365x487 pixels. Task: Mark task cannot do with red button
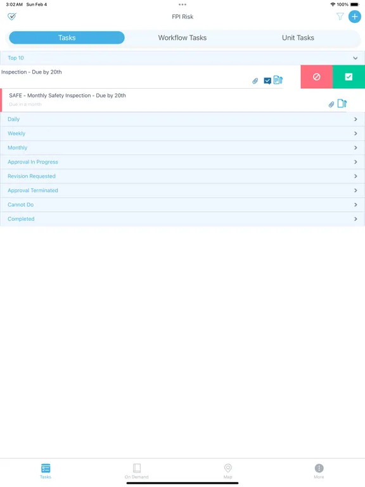(x=317, y=77)
